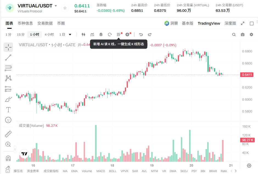Viewport: 258px width, 174px height.
Task: Select the crosshair cursor tool
Action: [8, 47]
